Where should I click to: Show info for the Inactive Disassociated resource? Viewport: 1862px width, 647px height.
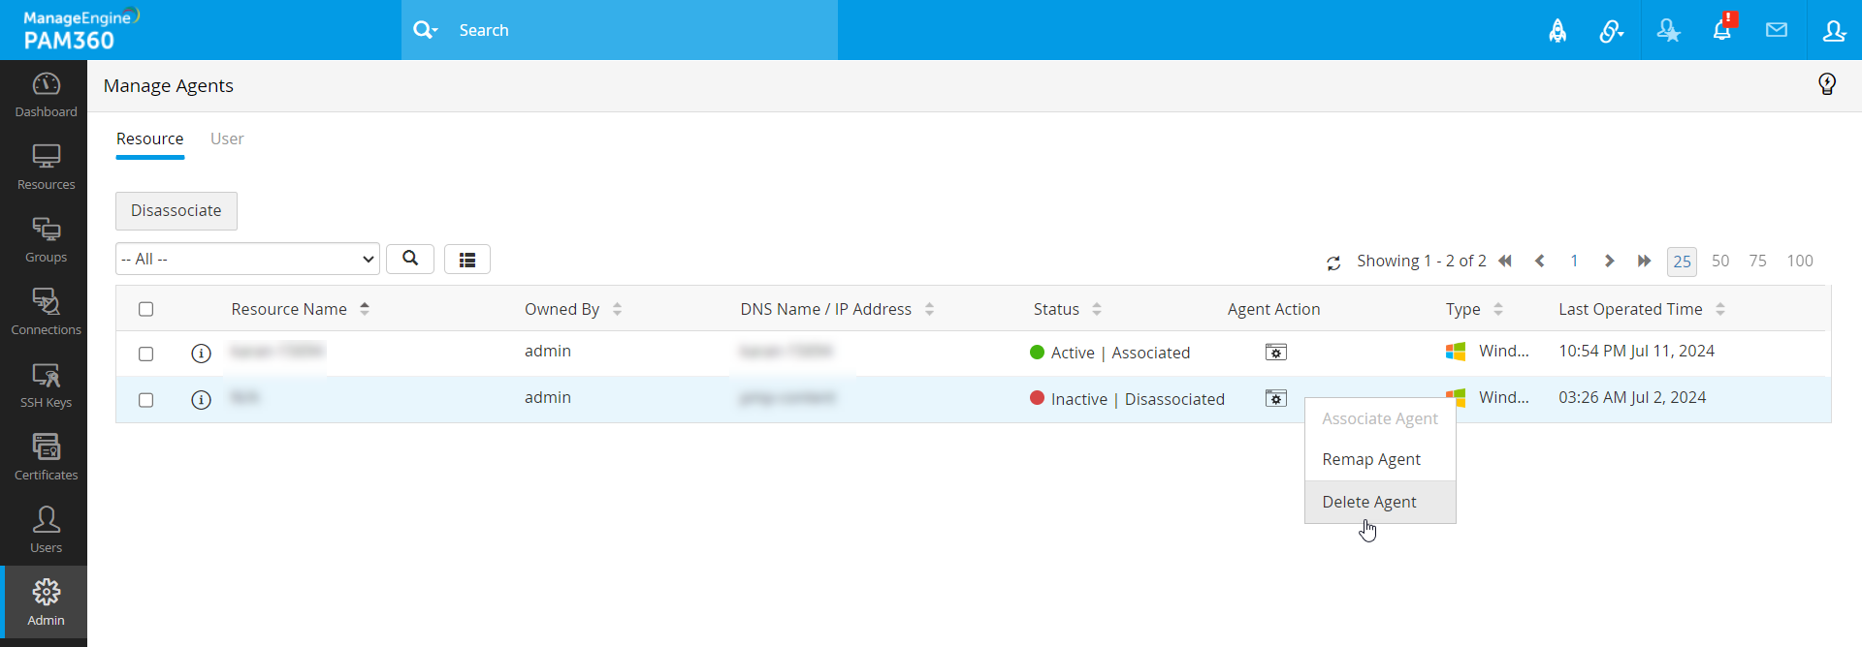tap(201, 400)
